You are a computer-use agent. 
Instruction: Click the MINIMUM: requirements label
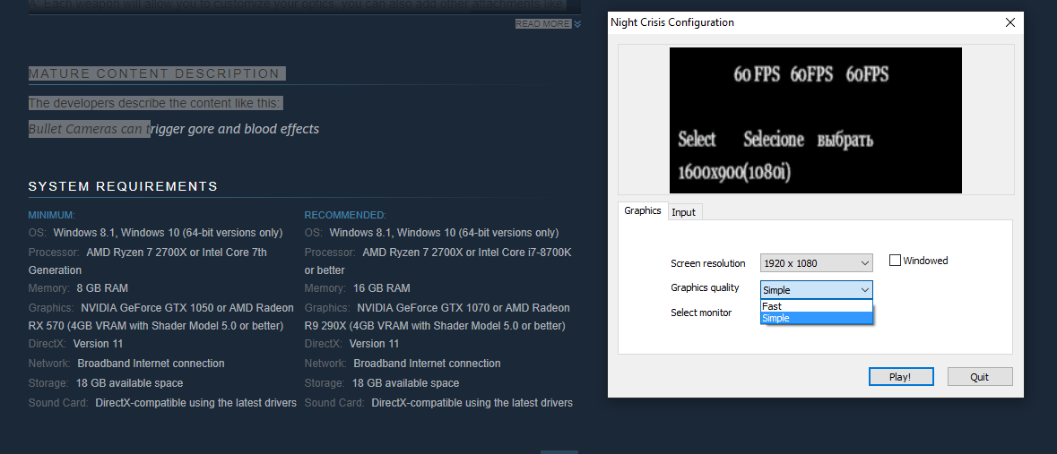(51, 215)
